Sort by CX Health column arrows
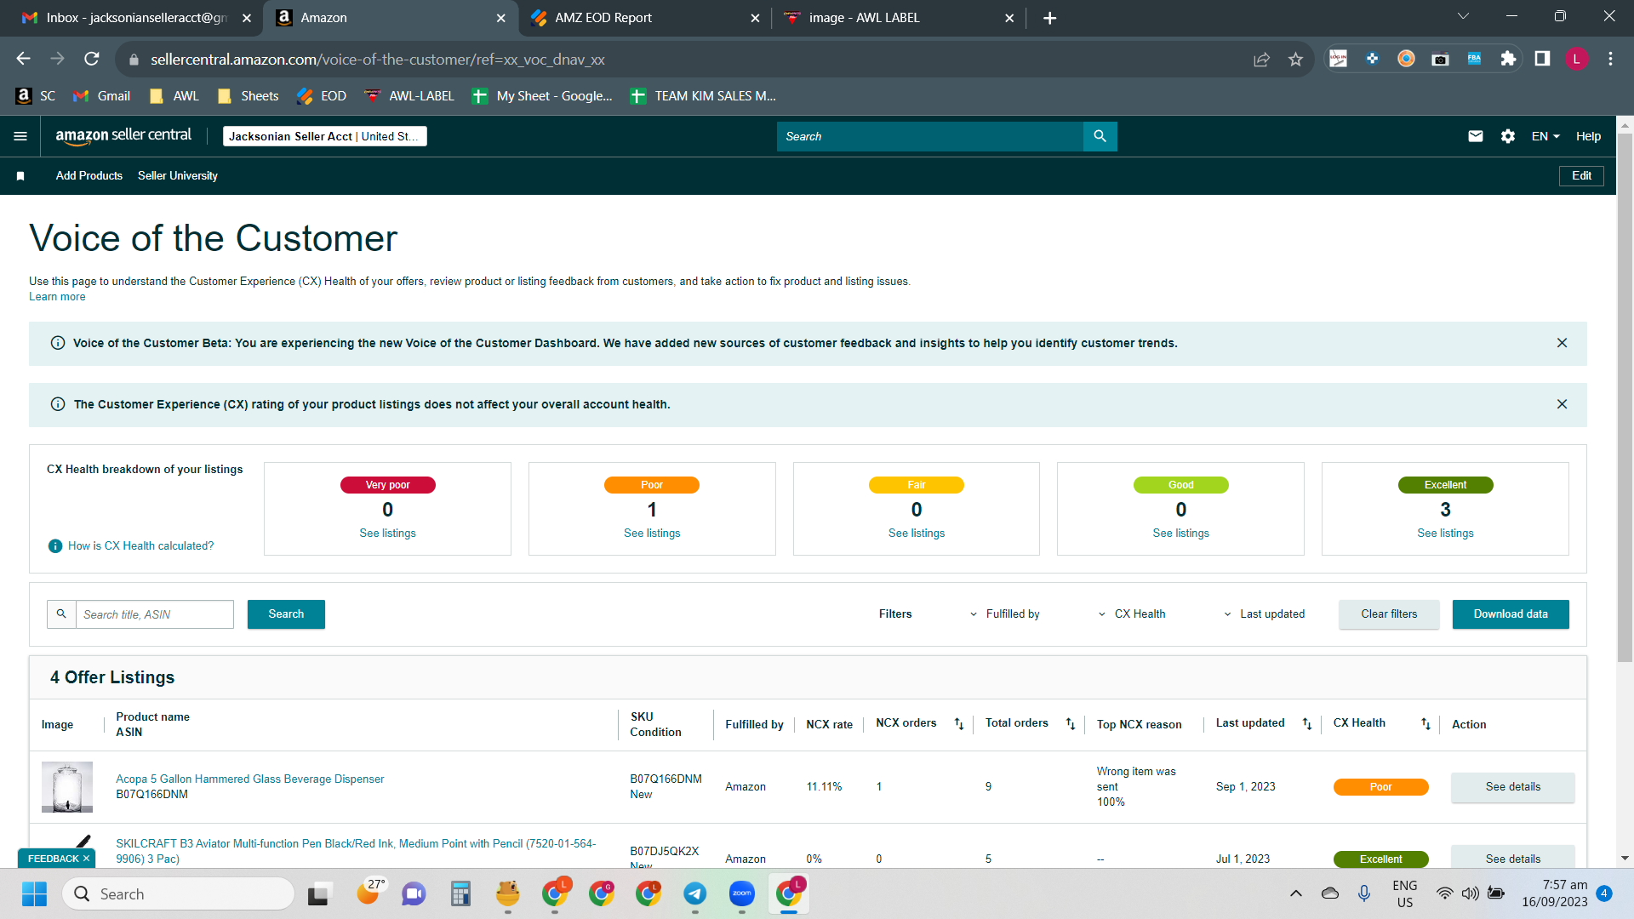The height and width of the screenshot is (919, 1634). click(1425, 724)
